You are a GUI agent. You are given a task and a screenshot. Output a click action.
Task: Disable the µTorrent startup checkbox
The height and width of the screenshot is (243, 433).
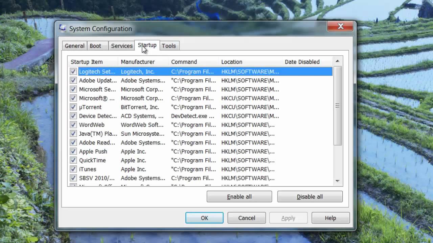73,107
